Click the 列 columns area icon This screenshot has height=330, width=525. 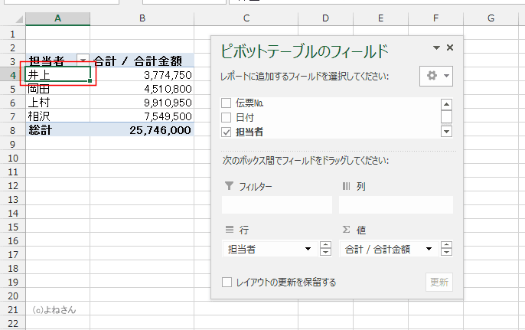coord(346,186)
